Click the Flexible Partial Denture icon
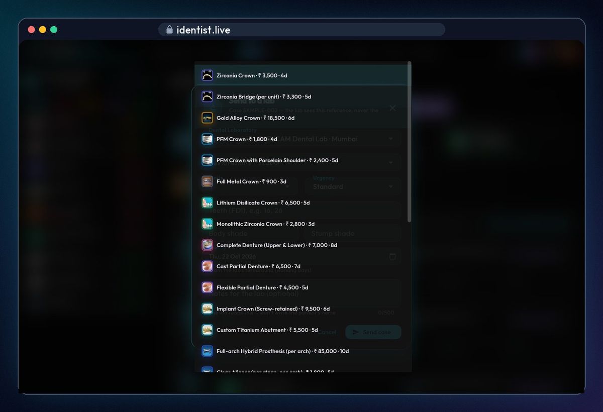 pyautogui.click(x=208, y=287)
